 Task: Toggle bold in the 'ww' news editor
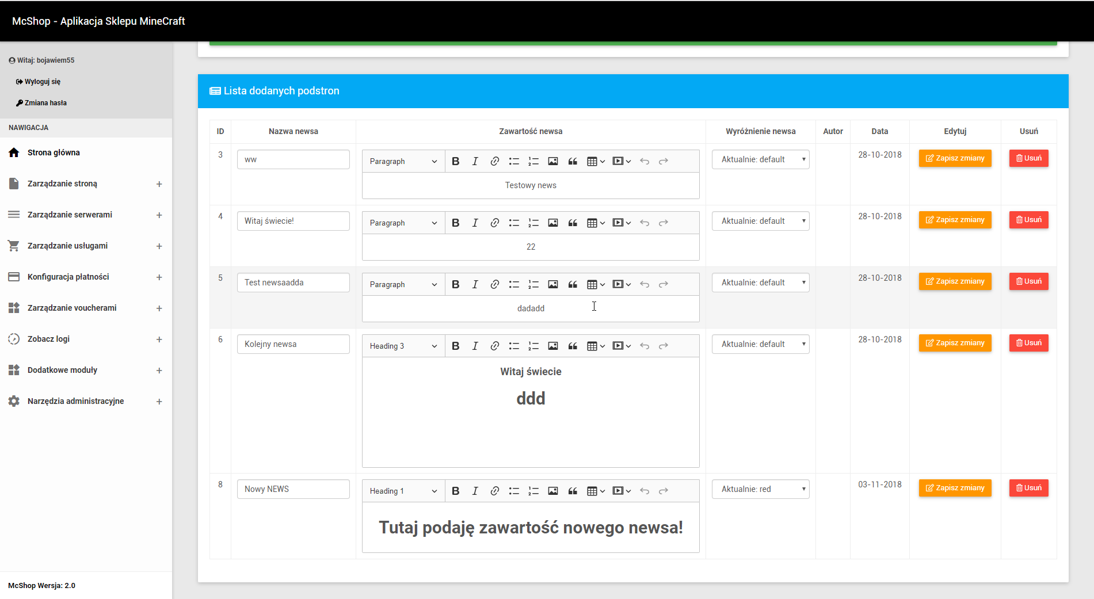click(x=455, y=161)
